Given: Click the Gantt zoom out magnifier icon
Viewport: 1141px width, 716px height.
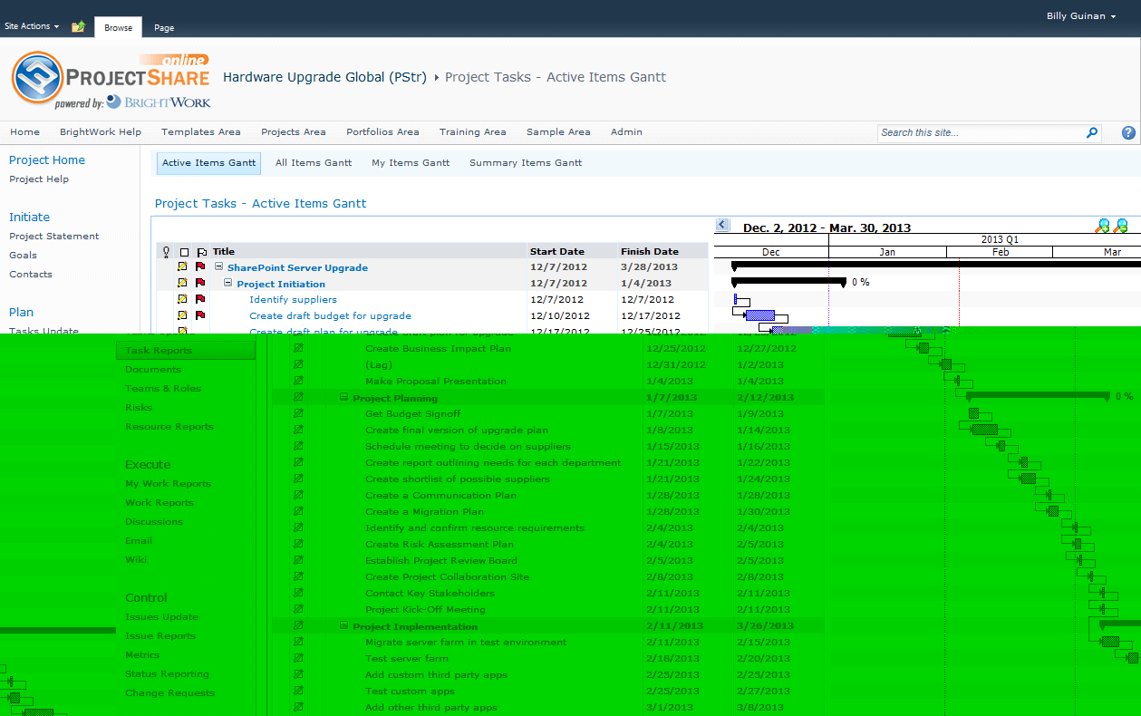Looking at the screenshot, I should [x=1121, y=226].
